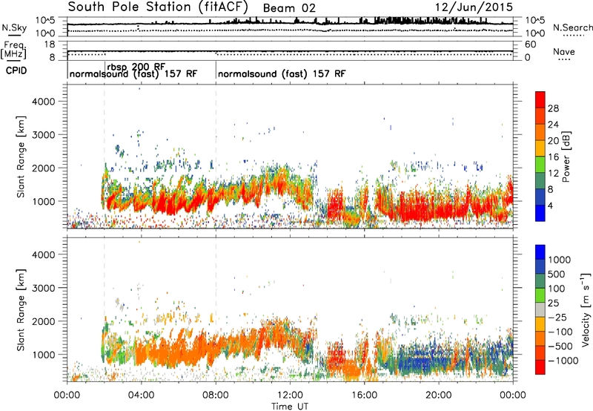Click the 'Freq. [MHz]' axis label

click(13, 50)
